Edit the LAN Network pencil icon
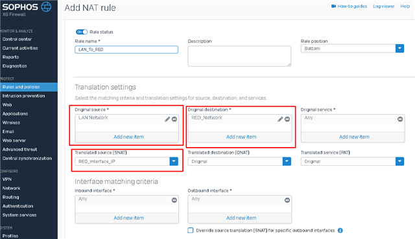The height and width of the screenshot is (239, 415). (x=167, y=119)
